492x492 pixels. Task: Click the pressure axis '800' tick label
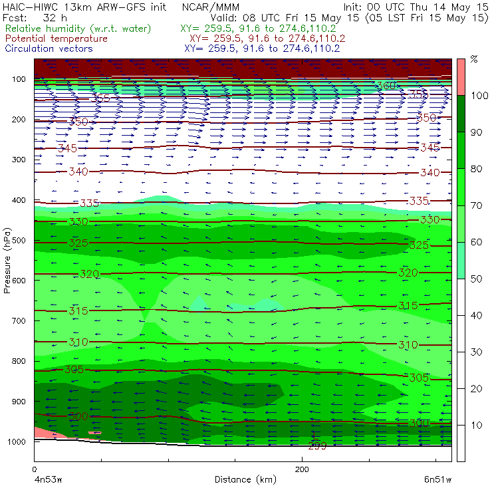point(19,361)
